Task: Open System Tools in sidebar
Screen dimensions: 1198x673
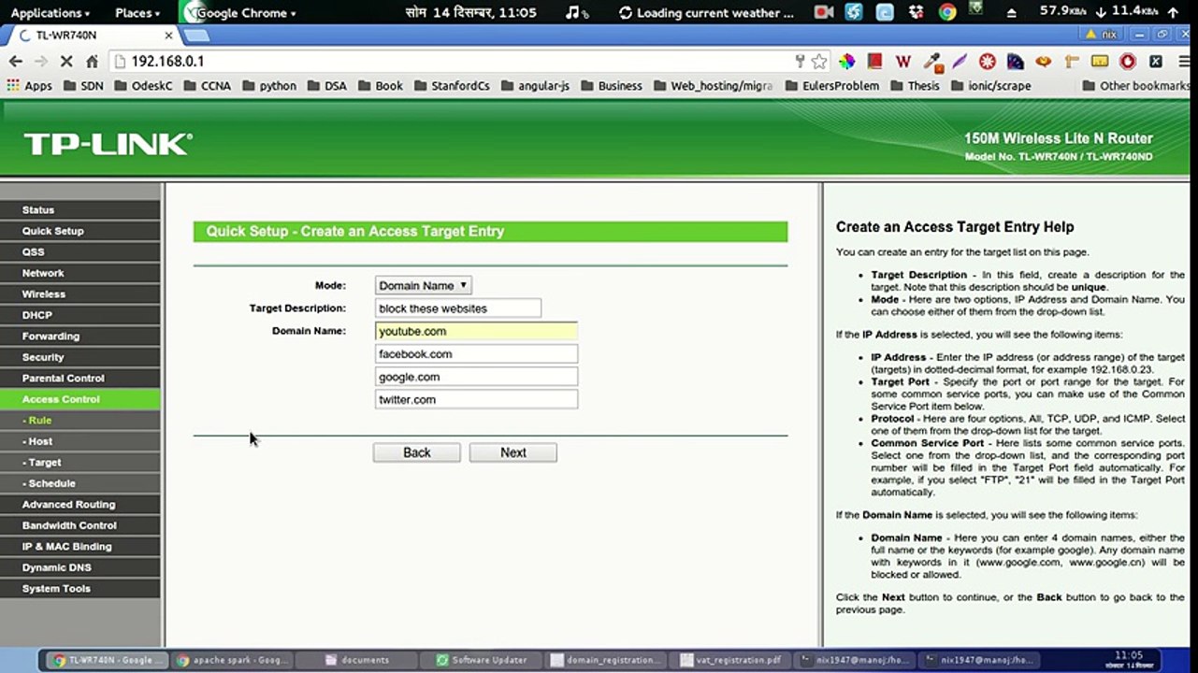Action: click(x=80, y=589)
